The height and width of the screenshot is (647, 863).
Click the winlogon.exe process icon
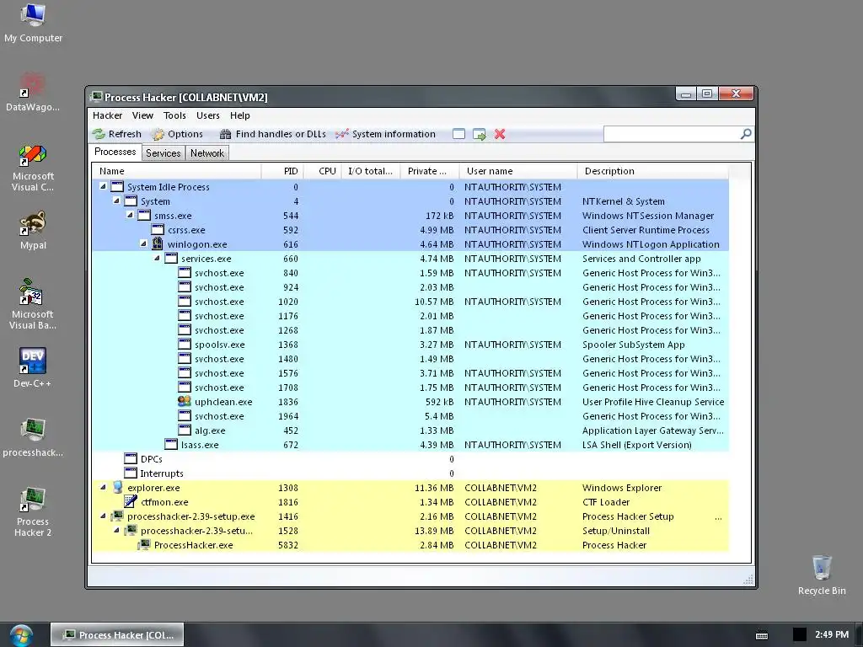click(158, 243)
